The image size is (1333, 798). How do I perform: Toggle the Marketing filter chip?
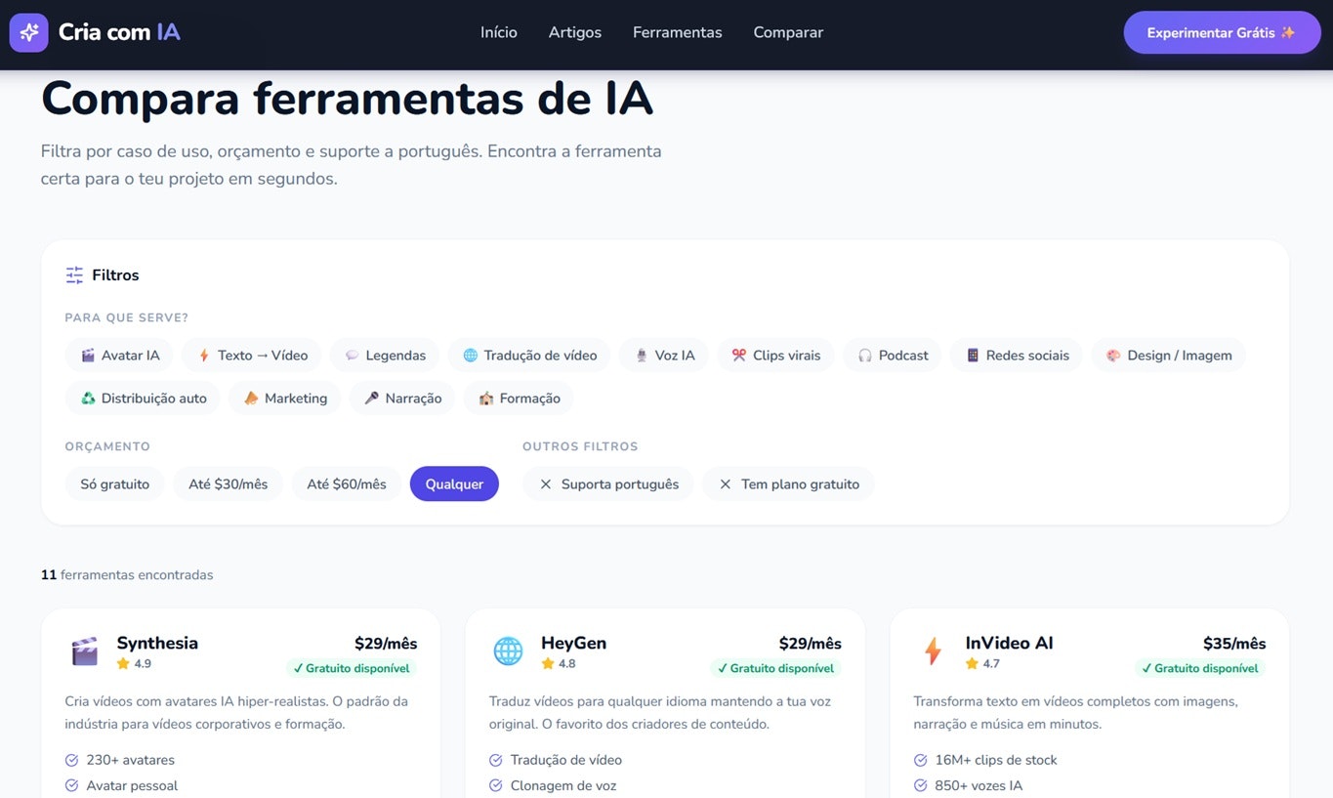[285, 399]
